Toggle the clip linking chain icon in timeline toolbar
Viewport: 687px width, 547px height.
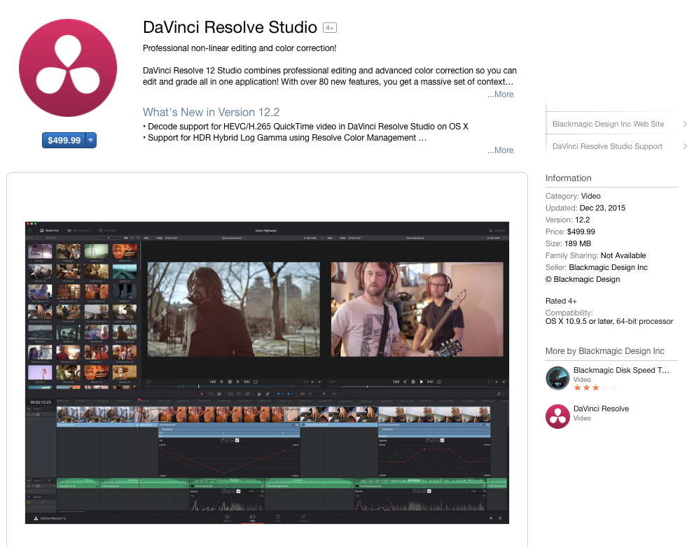(268, 394)
